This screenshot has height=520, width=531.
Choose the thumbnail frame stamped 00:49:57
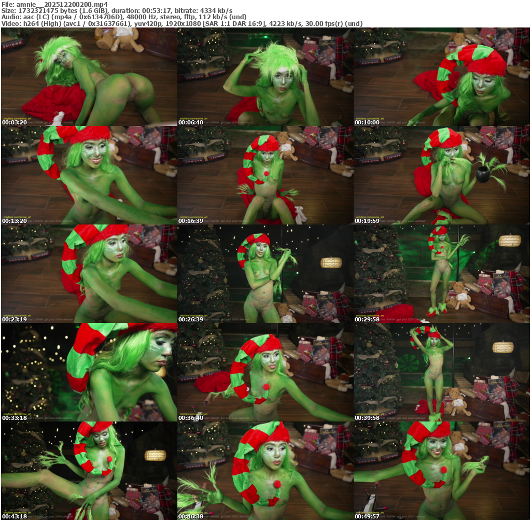tap(442, 471)
